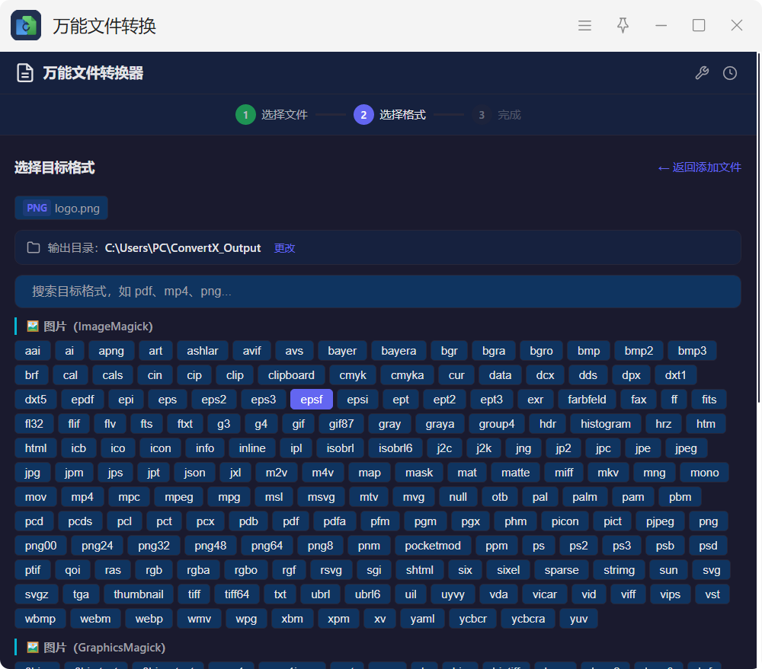Open the hamburger menu in title bar

coord(584,25)
